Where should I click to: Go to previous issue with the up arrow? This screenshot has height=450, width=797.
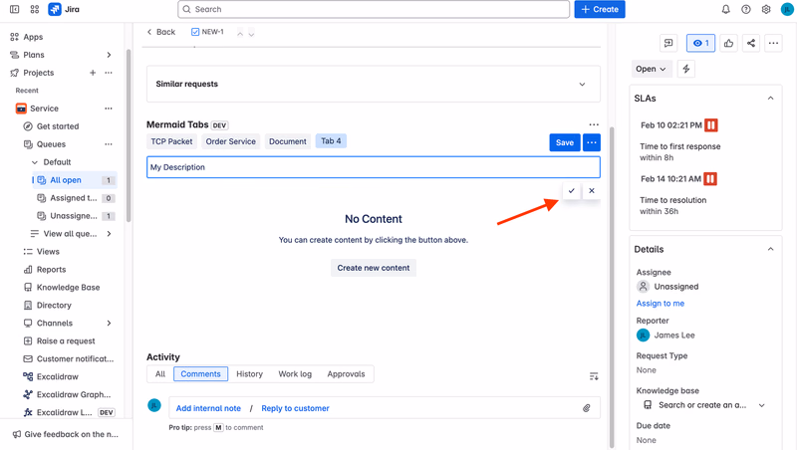coord(240,33)
